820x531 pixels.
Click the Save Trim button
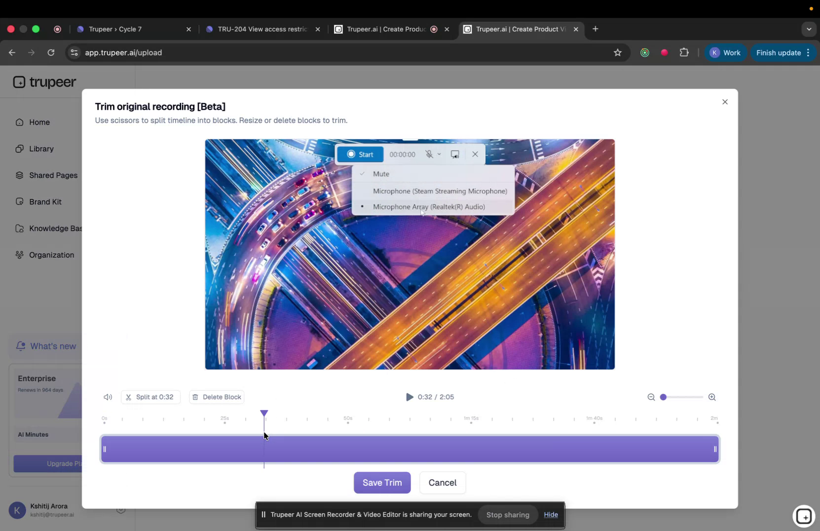[x=382, y=483]
